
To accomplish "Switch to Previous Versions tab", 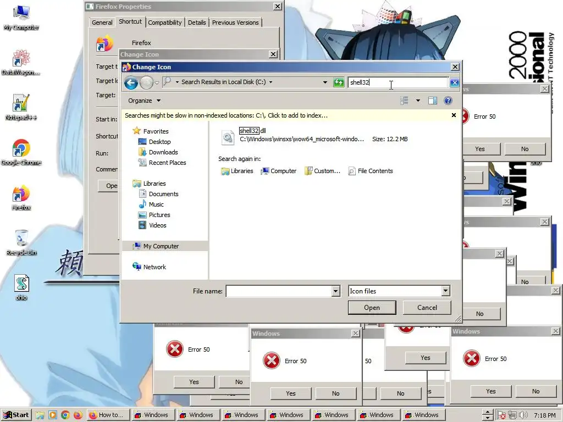I will [x=235, y=22].
